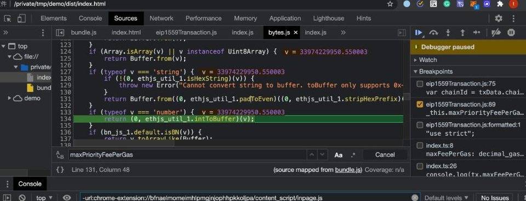Viewport: 526px width, 201px height.
Task: Step over next function call
Action: (433, 32)
